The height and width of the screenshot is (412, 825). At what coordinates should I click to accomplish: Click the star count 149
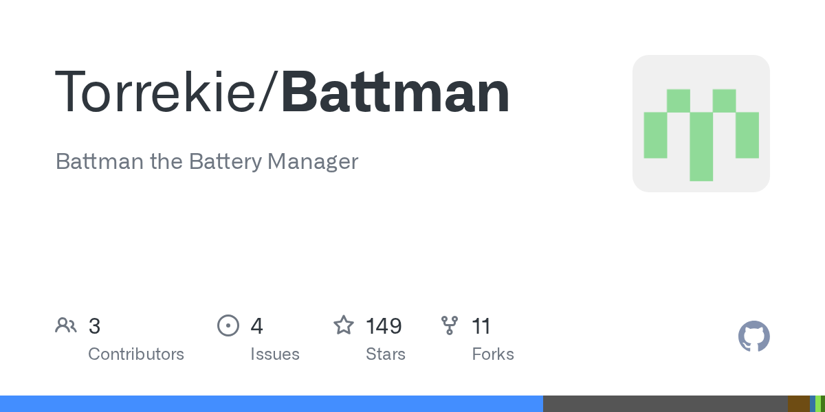pos(384,326)
